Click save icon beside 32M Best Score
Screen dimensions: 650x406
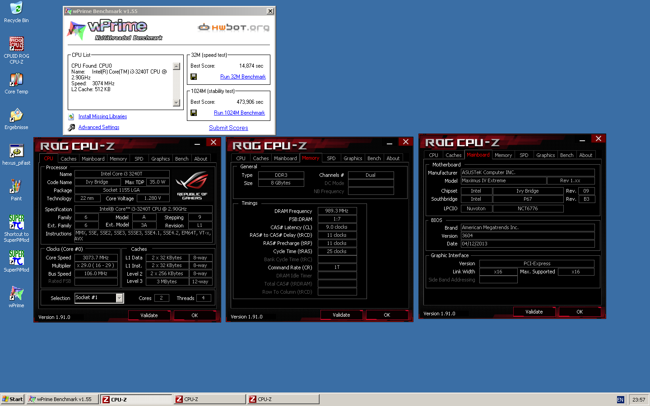click(x=194, y=77)
